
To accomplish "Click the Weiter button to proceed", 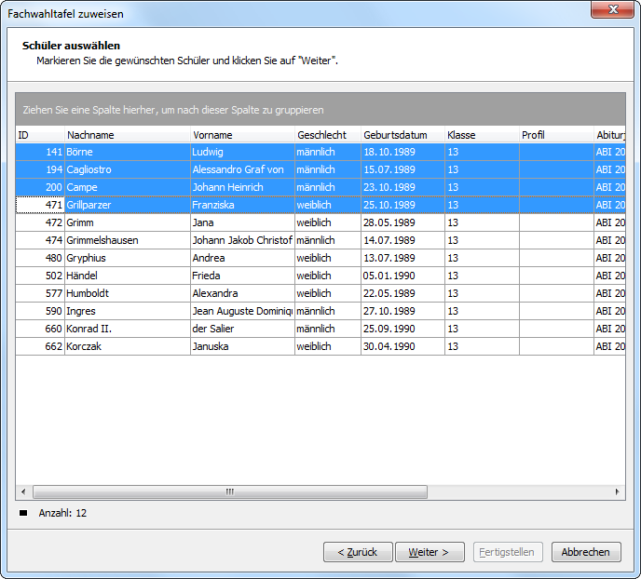I will (430, 552).
